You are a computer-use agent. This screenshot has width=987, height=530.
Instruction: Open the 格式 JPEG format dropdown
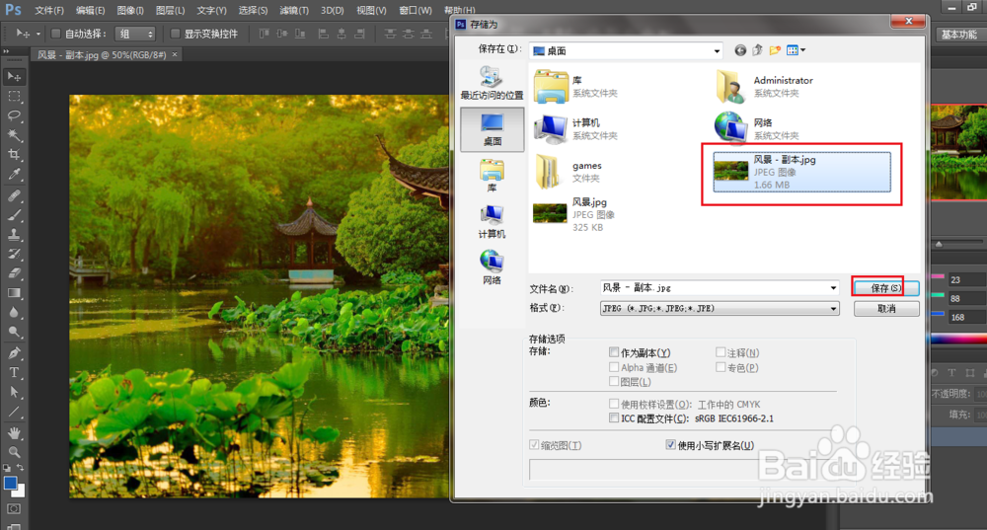pyautogui.click(x=720, y=309)
